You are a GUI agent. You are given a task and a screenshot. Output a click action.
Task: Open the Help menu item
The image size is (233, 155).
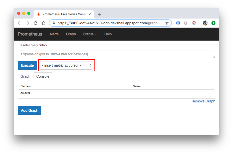click(x=108, y=34)
